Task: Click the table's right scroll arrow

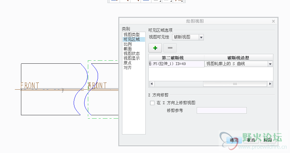Action: pos(270,84)
